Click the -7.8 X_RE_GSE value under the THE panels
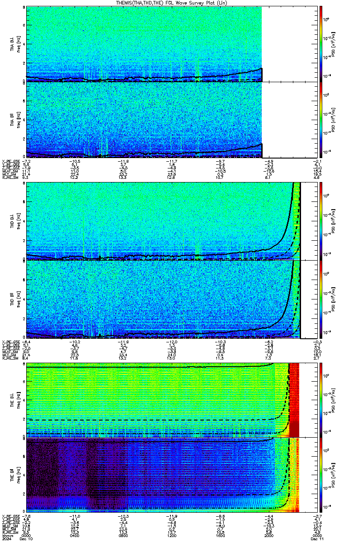The width and height of the screenshot is (339, 542). (26, 515)
